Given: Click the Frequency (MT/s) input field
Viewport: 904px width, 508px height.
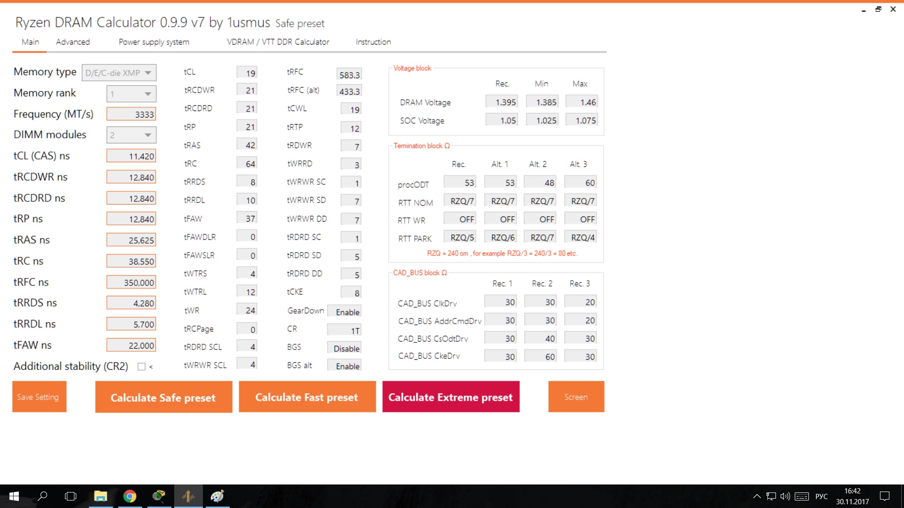Looking at the screenshot, I should 131,114.
